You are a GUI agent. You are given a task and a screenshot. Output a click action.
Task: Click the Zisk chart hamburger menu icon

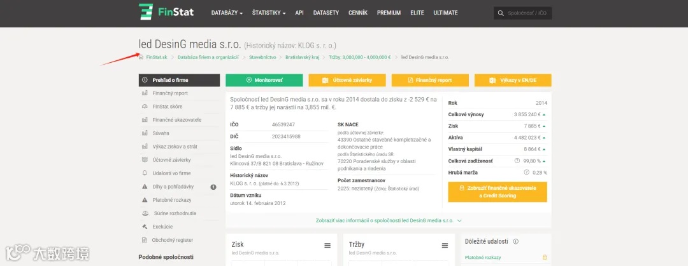click(x=327, y=246)
